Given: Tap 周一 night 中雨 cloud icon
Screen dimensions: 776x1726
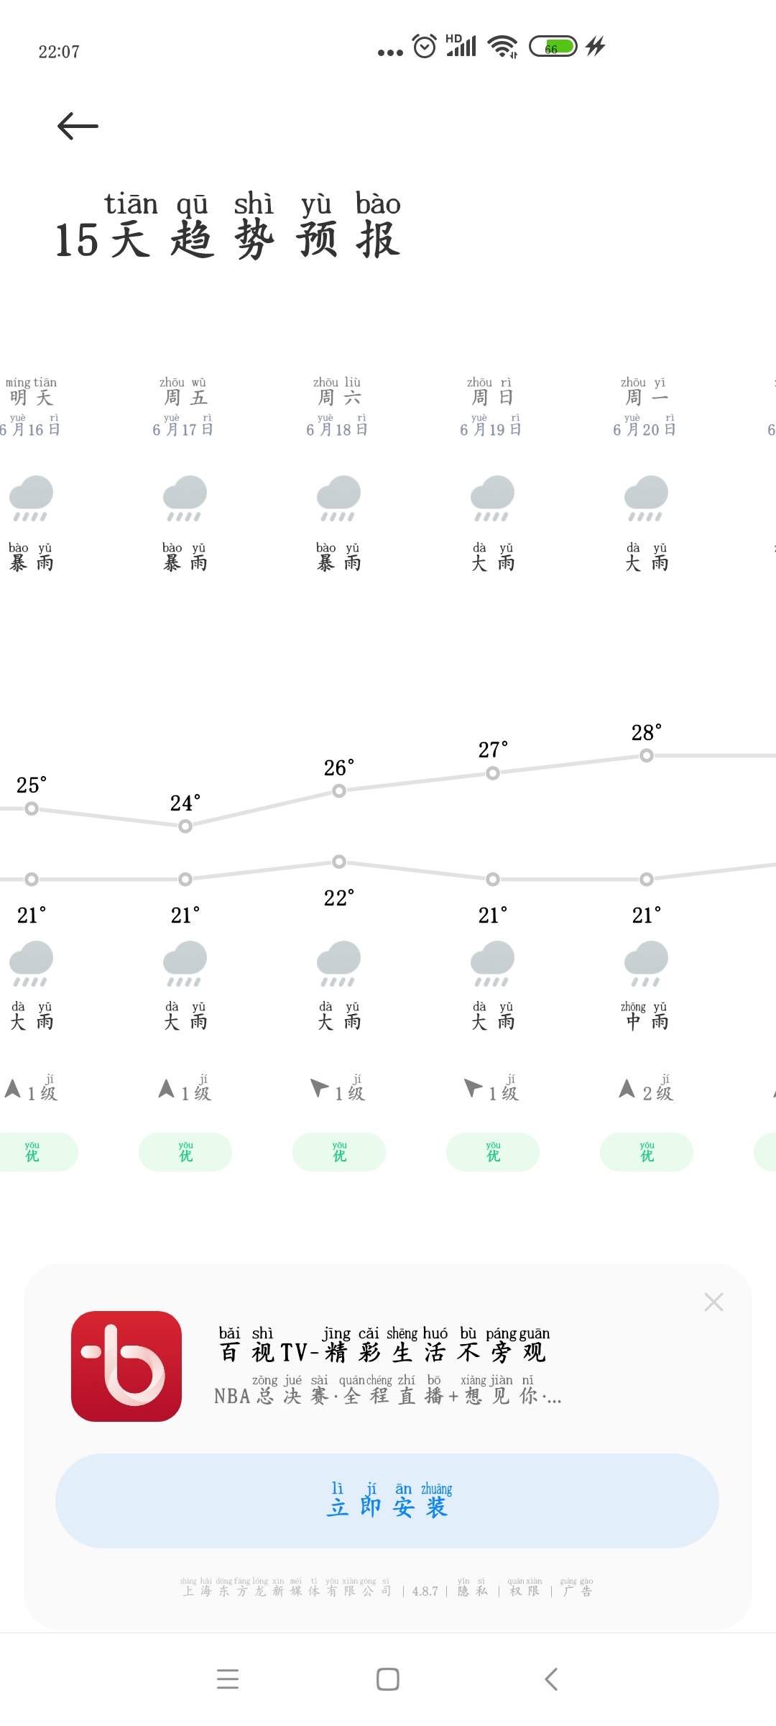Looking at the screenshot, I should pos(646,963).
